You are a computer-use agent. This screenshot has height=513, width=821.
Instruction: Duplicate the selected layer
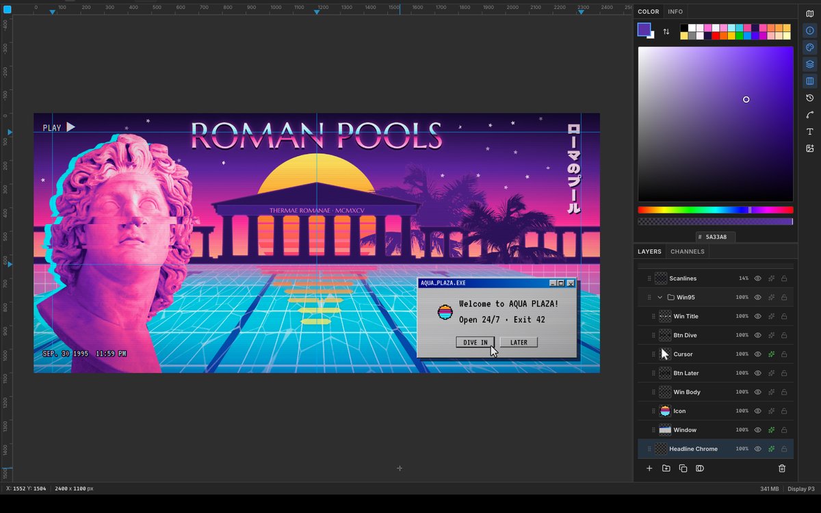(x=683, y=469)
